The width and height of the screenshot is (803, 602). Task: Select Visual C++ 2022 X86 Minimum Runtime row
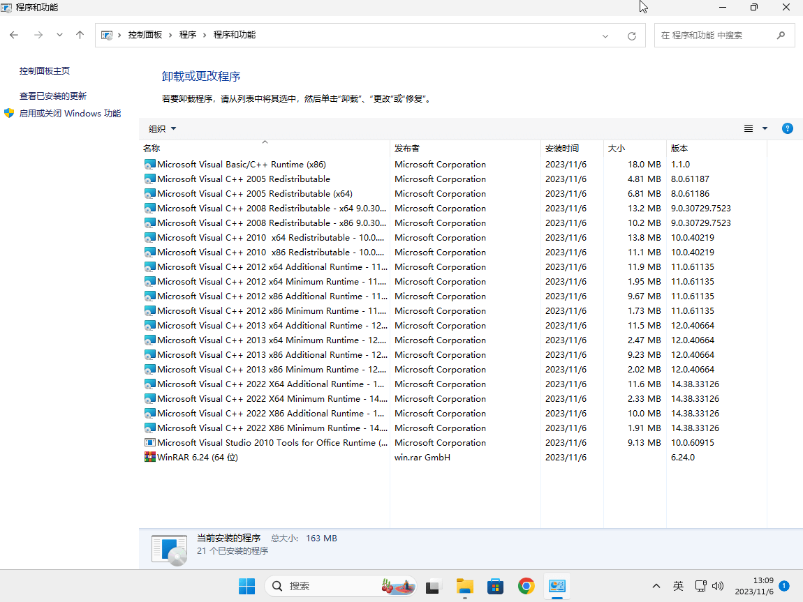(x=453, y=428)
